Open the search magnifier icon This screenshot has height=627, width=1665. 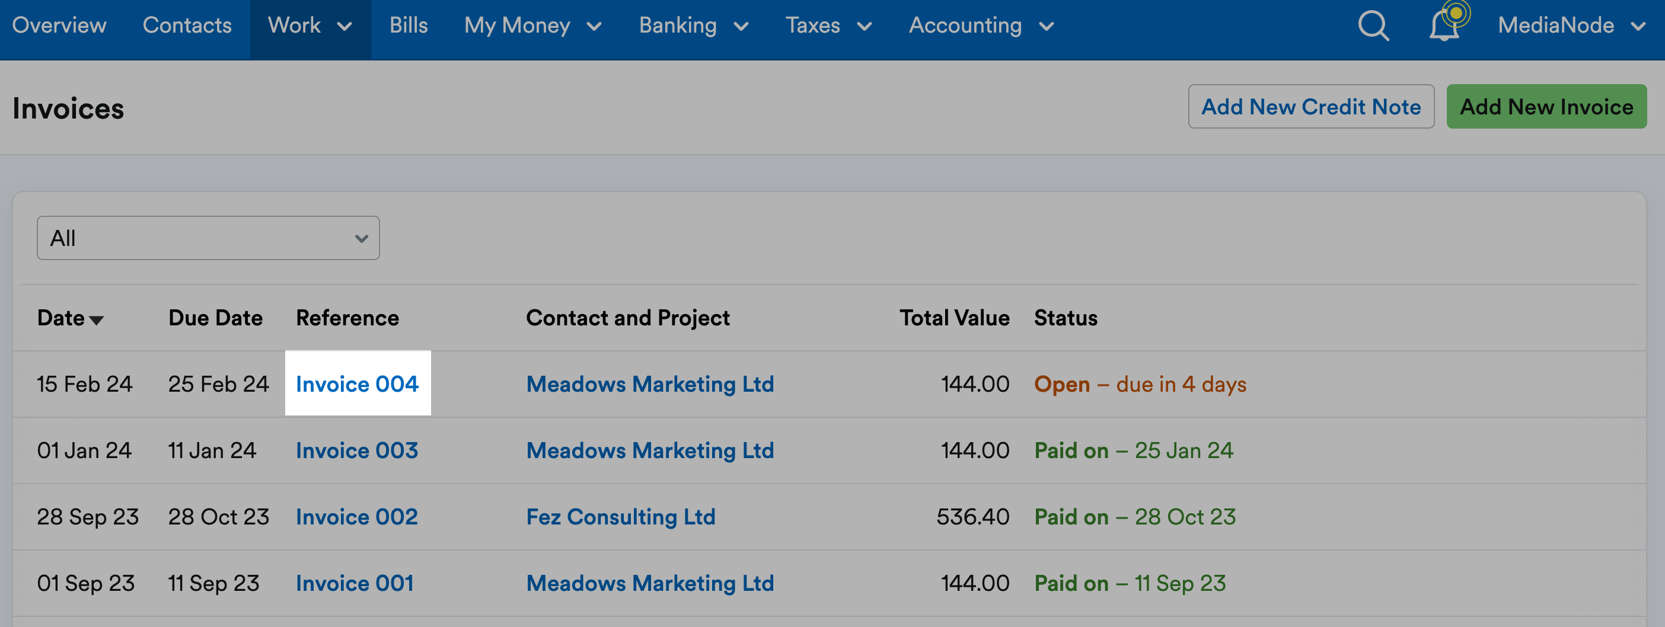[x=1373, y=26]
